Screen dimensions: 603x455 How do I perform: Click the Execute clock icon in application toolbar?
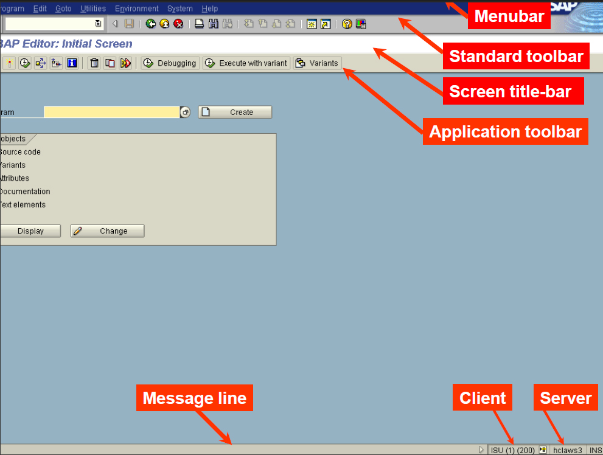click(25, 63)
